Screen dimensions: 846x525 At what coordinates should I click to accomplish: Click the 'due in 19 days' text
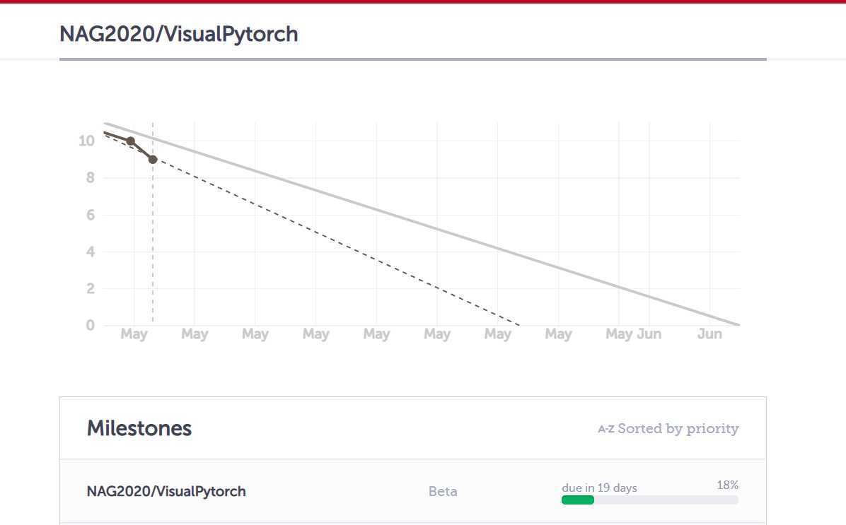tap(599, 488)
